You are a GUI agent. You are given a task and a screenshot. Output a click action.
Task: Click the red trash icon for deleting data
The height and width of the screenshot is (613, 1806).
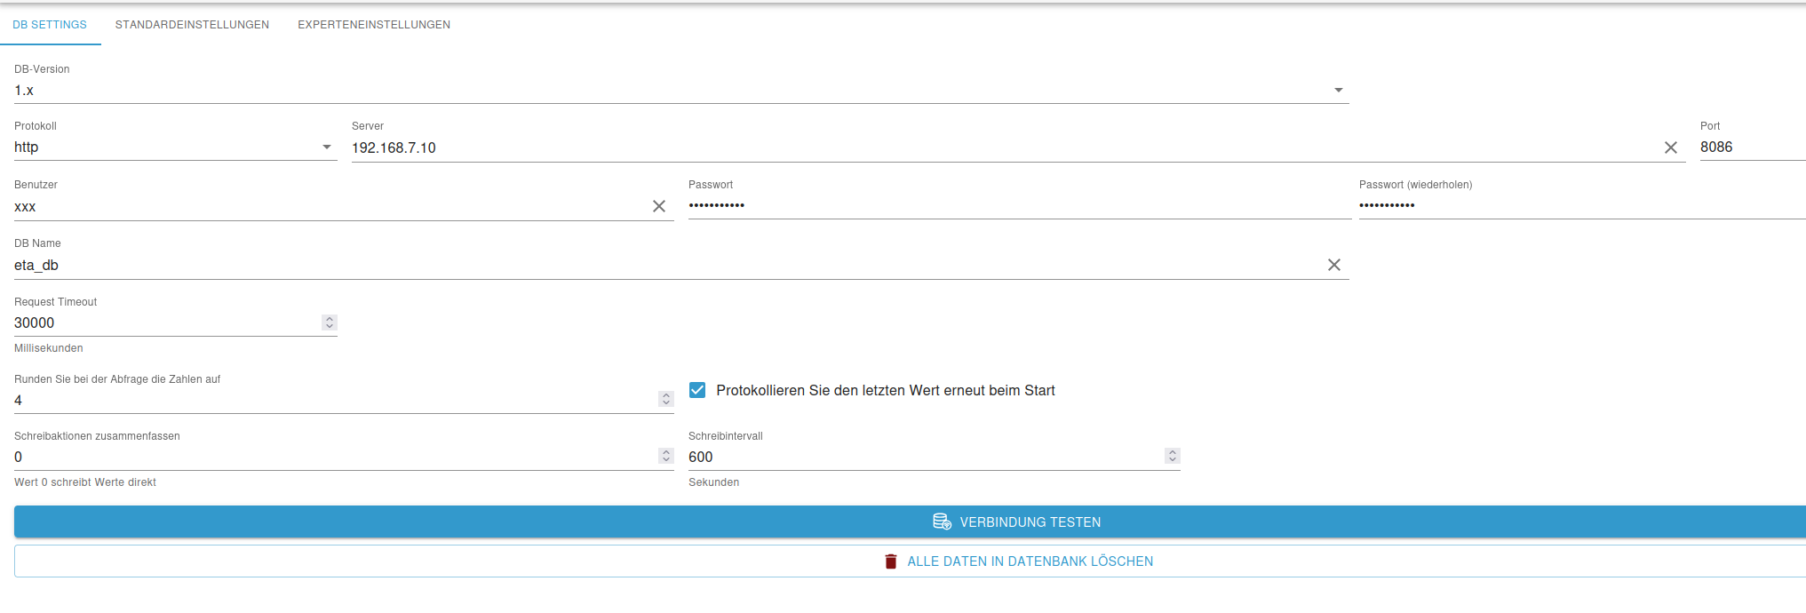tap(891, 561)
